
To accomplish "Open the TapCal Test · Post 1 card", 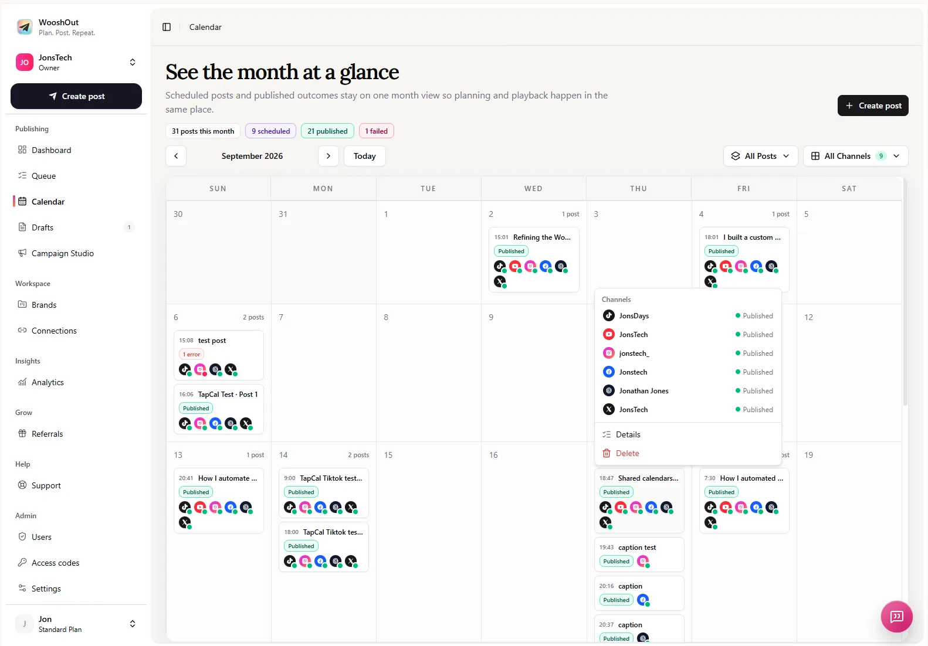I will (x=219, y=409).
